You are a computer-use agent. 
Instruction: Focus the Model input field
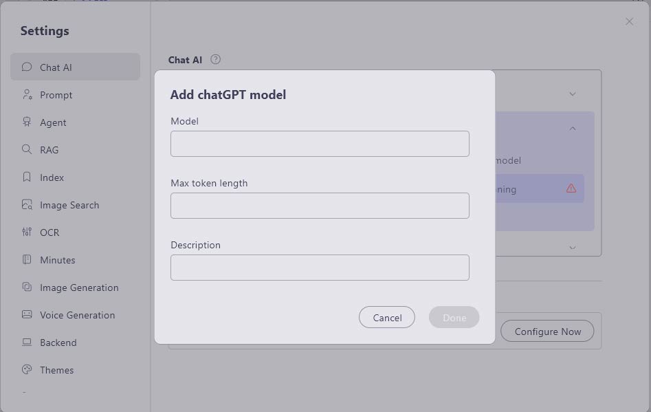pyautogui.click(x=320, y=144)
